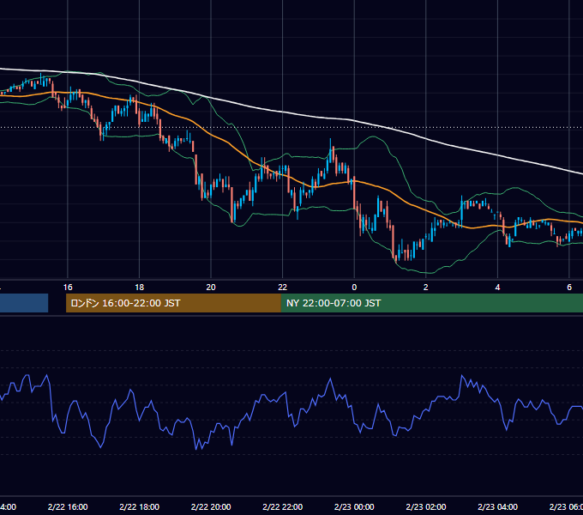
Task: Click the 2/23 04:00 date label
Action: tap(497, 506)
